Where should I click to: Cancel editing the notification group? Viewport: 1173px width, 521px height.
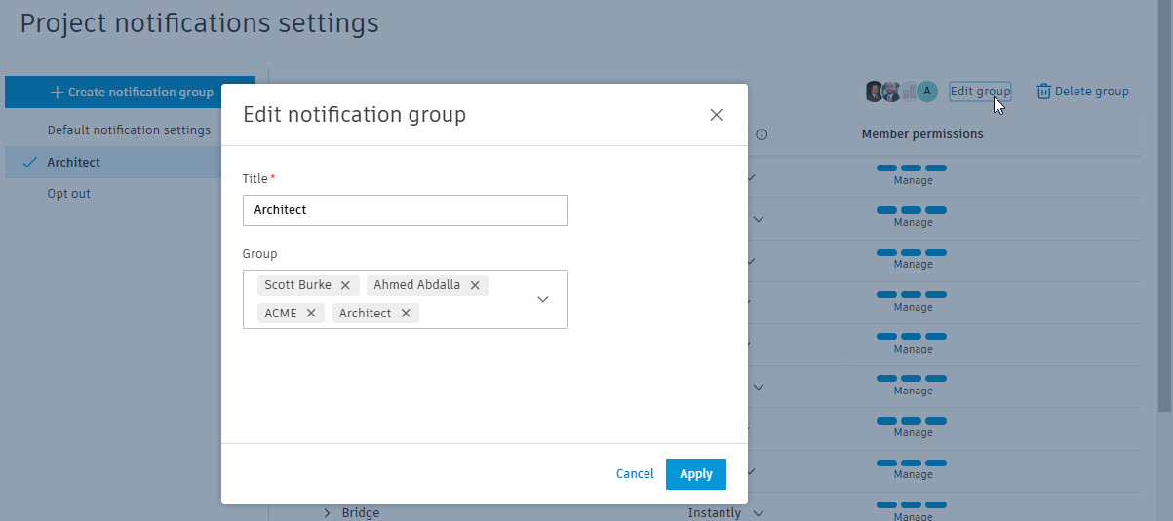(635, 474)
